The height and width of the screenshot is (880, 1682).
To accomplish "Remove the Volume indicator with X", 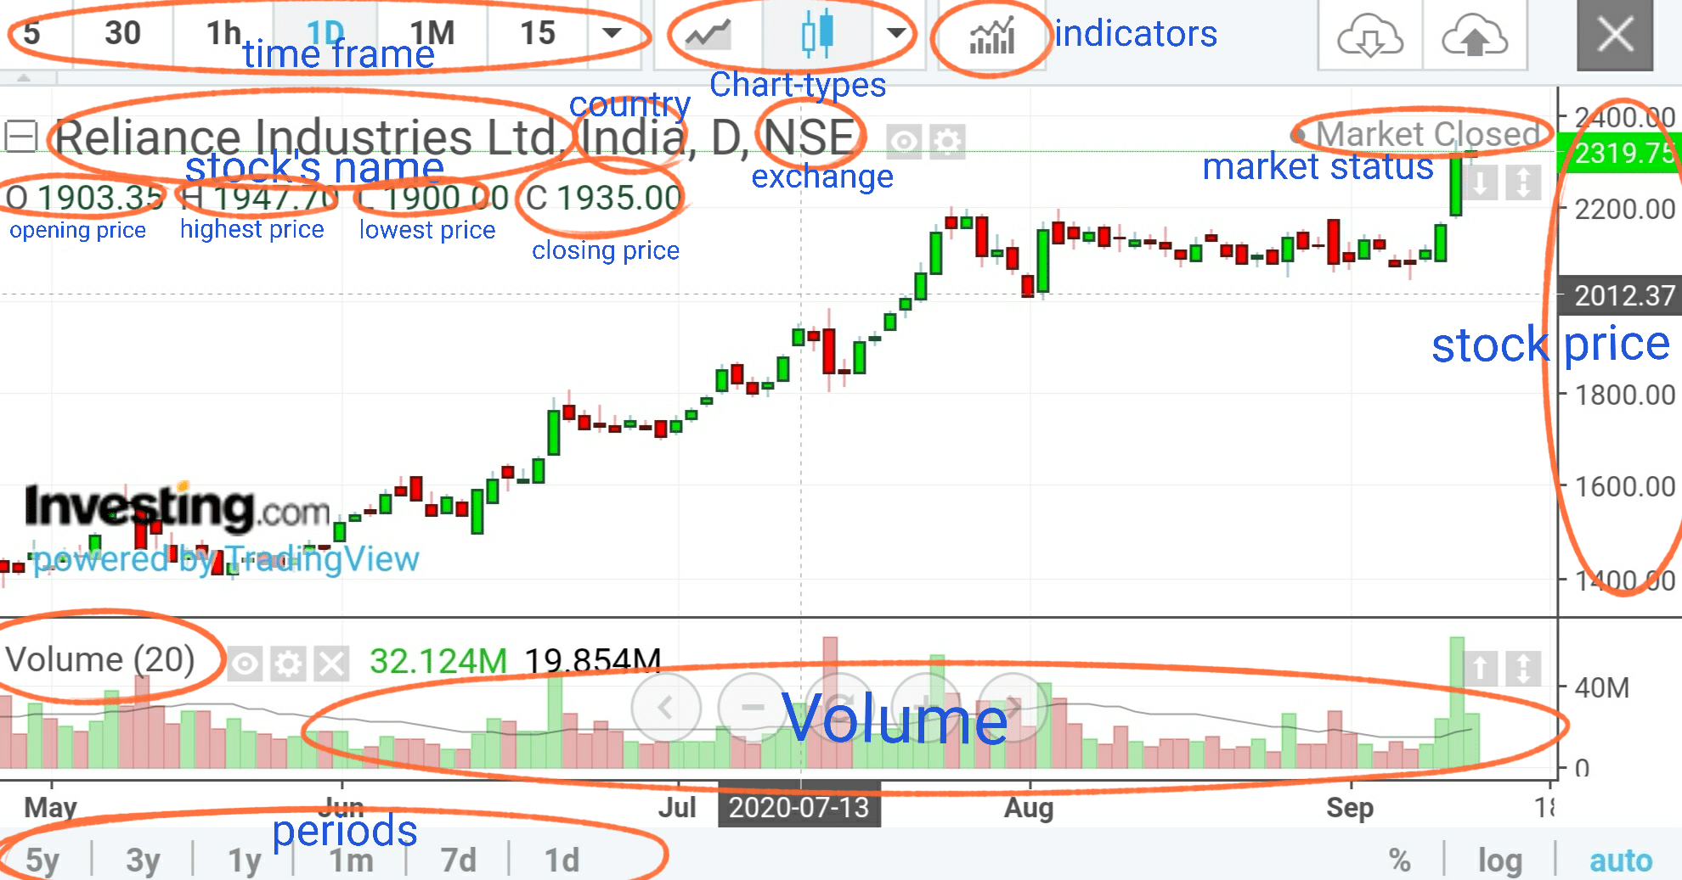I will tap(331, 664).
